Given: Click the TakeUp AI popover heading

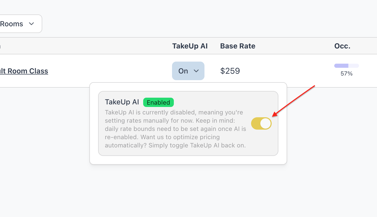Looking at the screenshot, I should 122,102.
